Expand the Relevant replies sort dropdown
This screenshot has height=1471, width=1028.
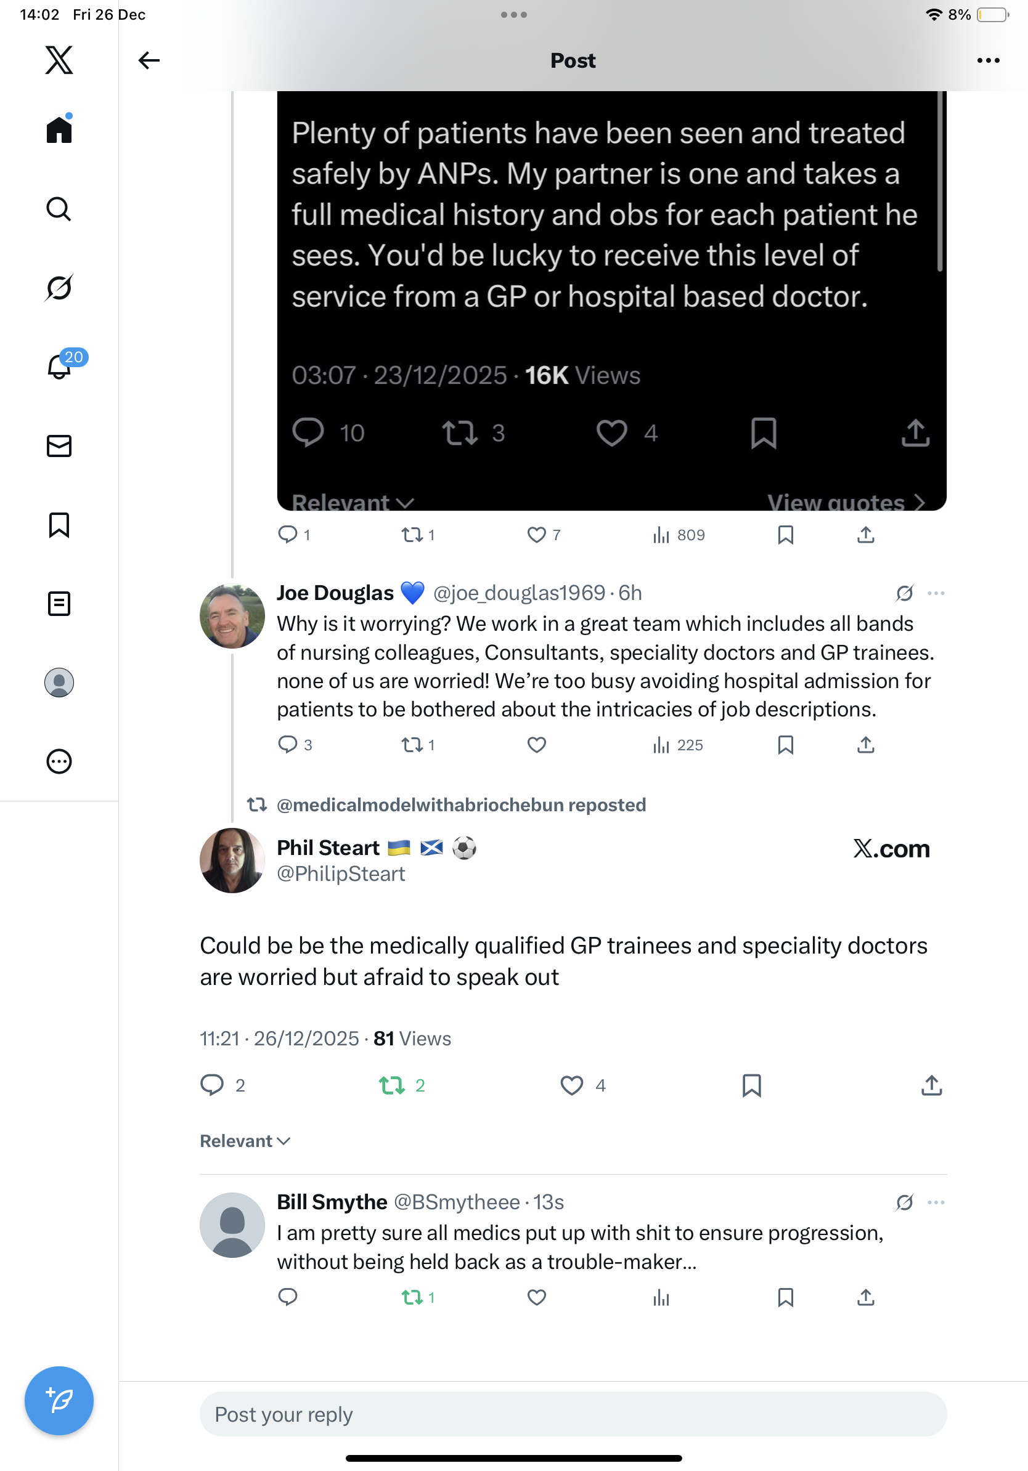click(x=245, y=1141)
